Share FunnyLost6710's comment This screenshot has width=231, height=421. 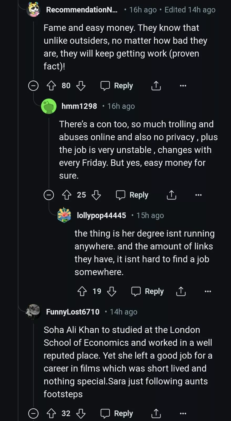coord(156,413)
